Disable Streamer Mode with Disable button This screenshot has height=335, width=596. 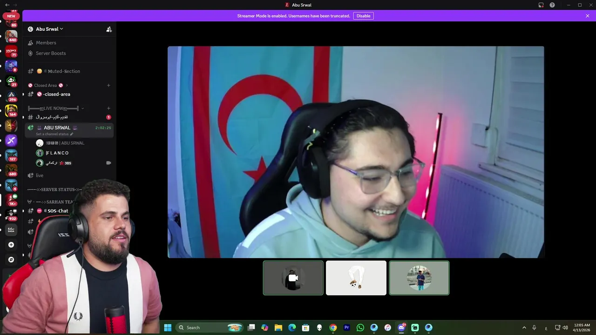coord(363,16)
